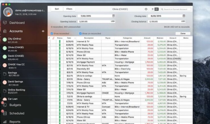
Task: Open the Scheduled section
Action: click(x=17, y=113)
